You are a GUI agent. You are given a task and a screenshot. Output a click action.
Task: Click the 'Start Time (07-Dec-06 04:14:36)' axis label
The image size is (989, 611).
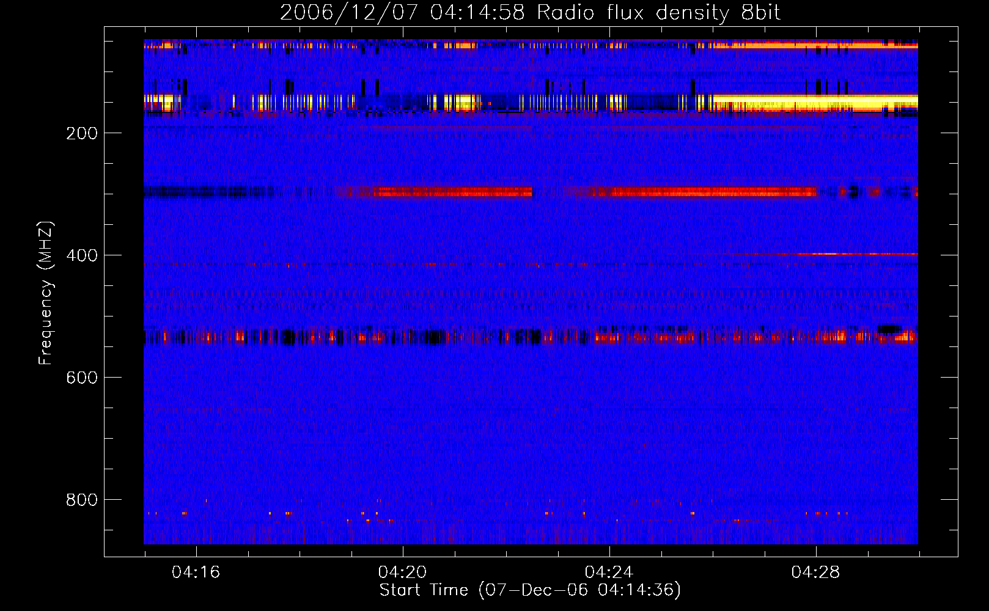530,590
